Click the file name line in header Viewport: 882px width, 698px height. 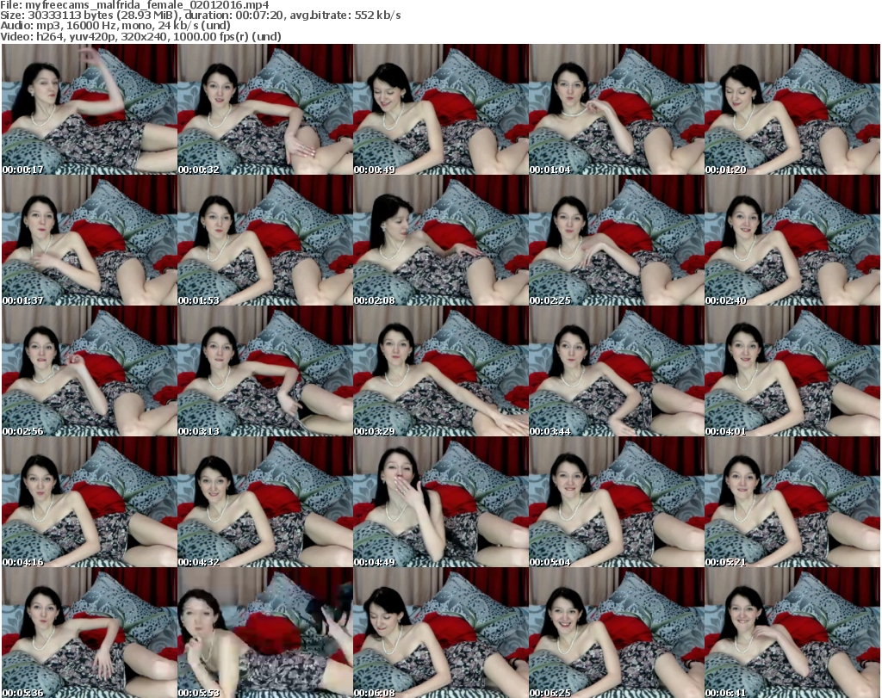pyautogui.click(x=135, y=5)
